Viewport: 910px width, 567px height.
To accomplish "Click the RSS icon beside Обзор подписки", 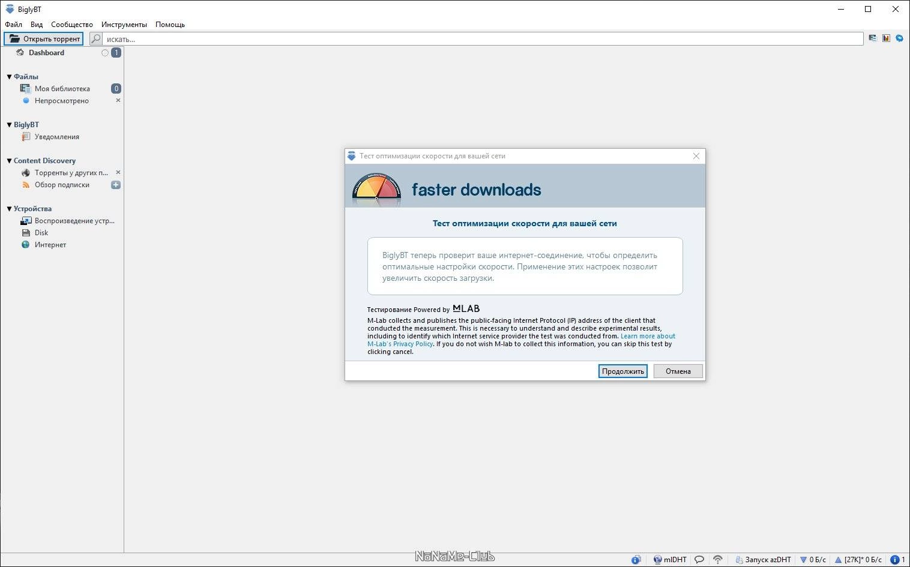I will coord(26,185).
